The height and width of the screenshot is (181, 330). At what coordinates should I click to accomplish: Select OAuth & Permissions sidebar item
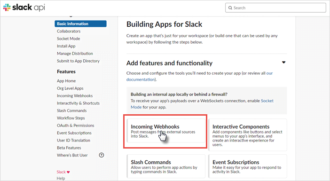(76, 126)
